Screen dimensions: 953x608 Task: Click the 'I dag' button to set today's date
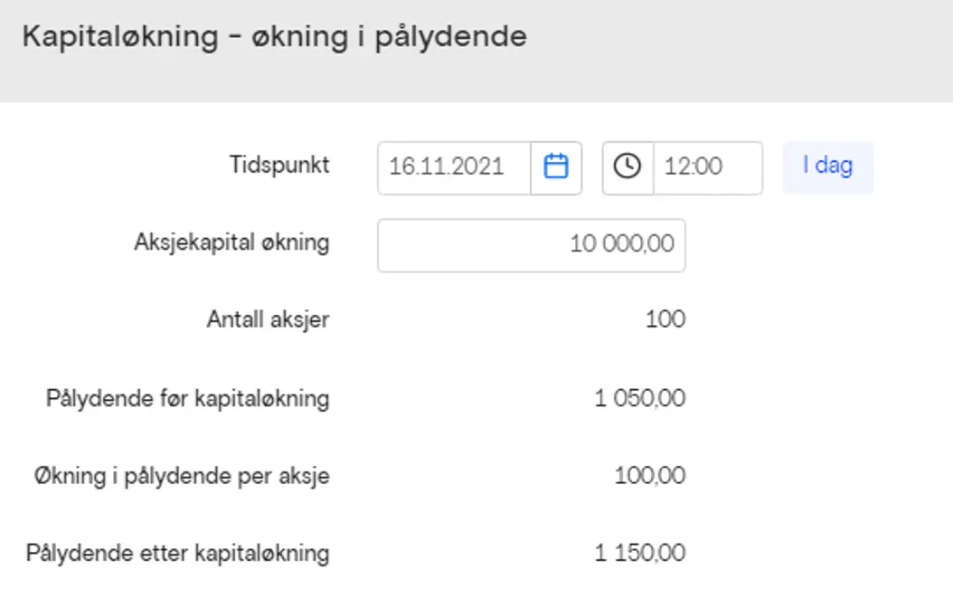tap(828, 166)
